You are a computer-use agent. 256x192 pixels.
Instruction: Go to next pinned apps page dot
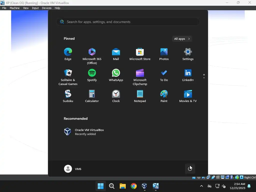(204, 77)
